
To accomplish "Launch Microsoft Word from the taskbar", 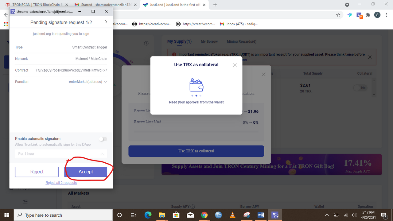I will tap(261, 215).
